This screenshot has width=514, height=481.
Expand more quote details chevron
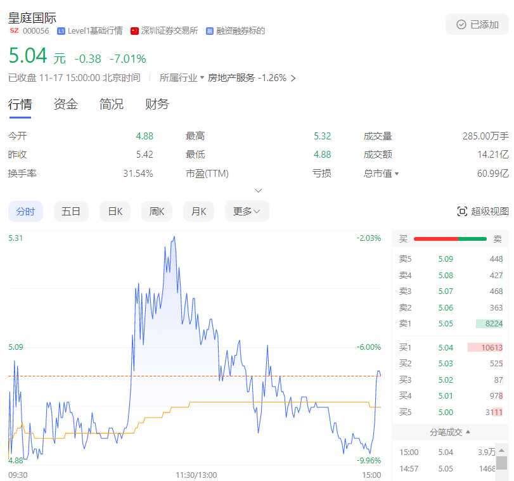258,191
